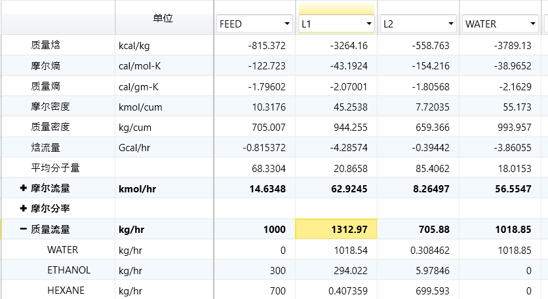Open the L1 stream dropdown
Viewport: 548px width, 299px height.
click(369, 24)
